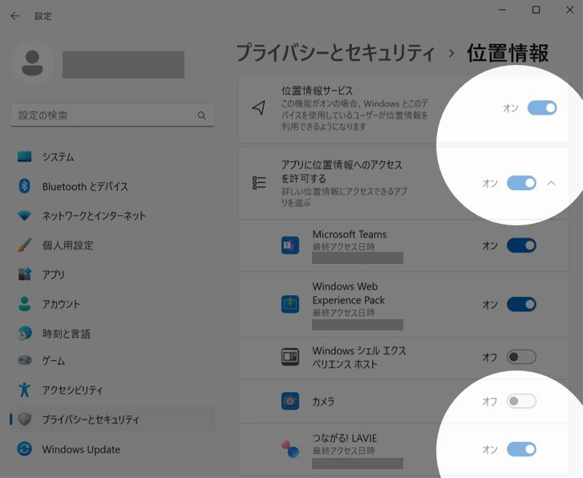This screenshot has width=583, height=478.
Task: Select the システム monitor icon
Action: 25,156
